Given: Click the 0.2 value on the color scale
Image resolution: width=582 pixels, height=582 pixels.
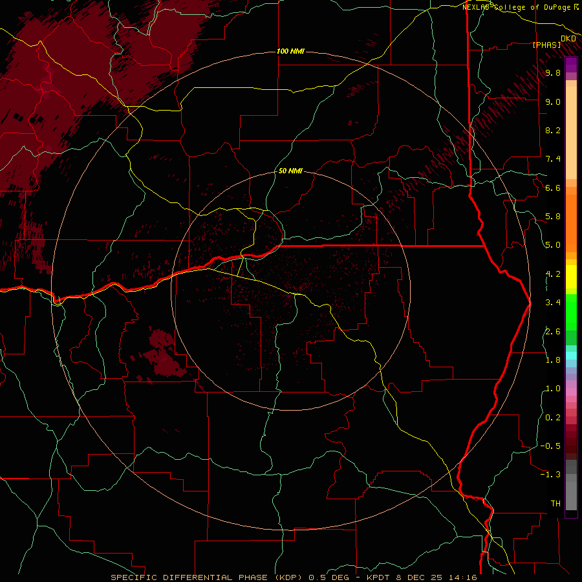Looking at the screenshot, I should click(553, 418).
